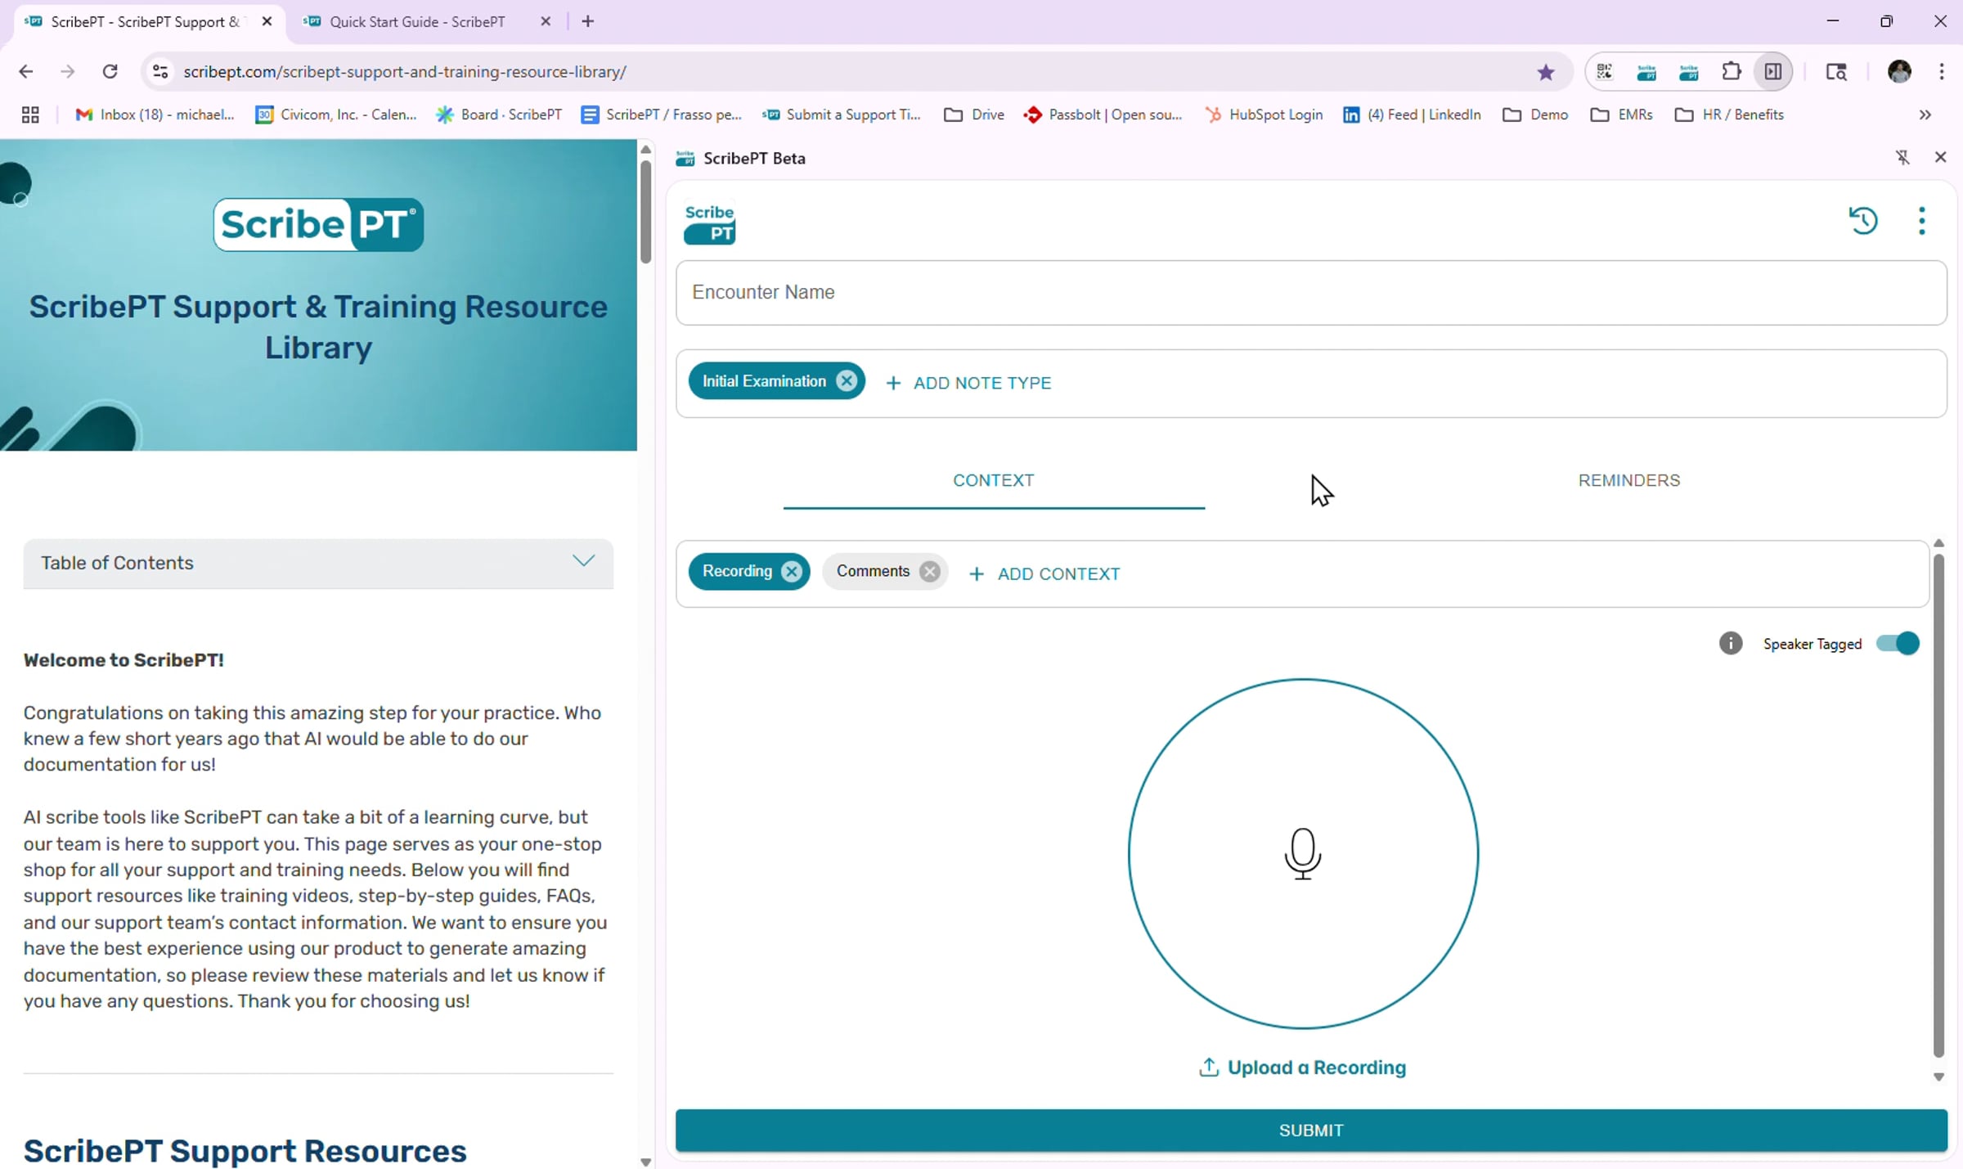Screen dimensions: 1963x1169
Task: Toggle the Speaker Tagged switch
Action: (x=1898, y=644)
